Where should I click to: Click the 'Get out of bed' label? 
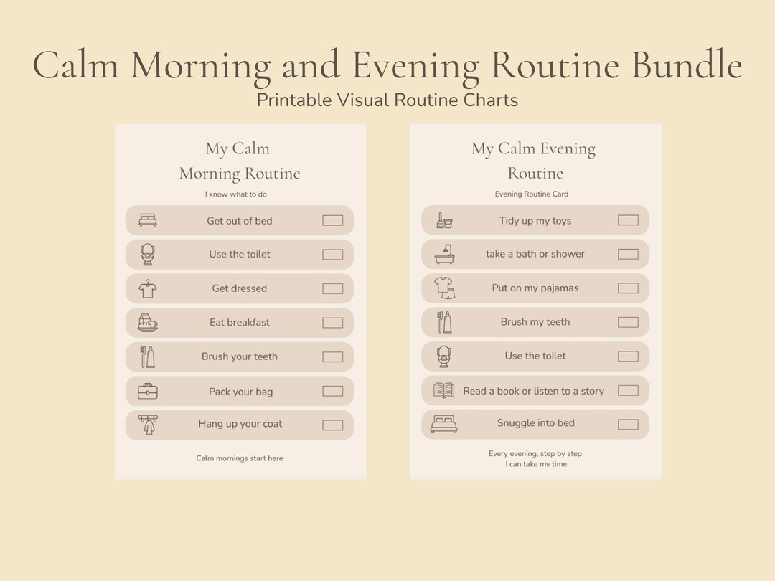240,221
